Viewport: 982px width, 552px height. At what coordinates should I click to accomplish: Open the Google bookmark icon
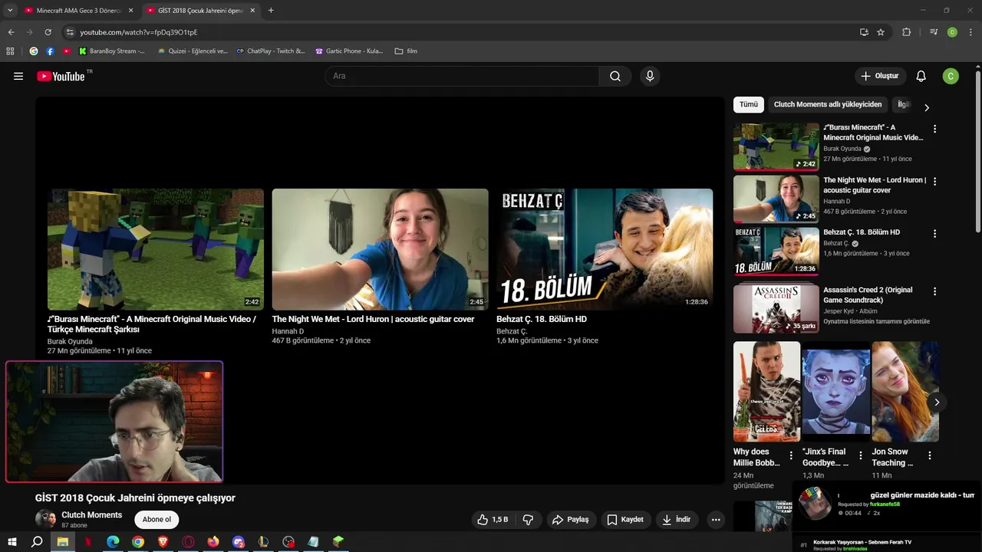(33, 51)
